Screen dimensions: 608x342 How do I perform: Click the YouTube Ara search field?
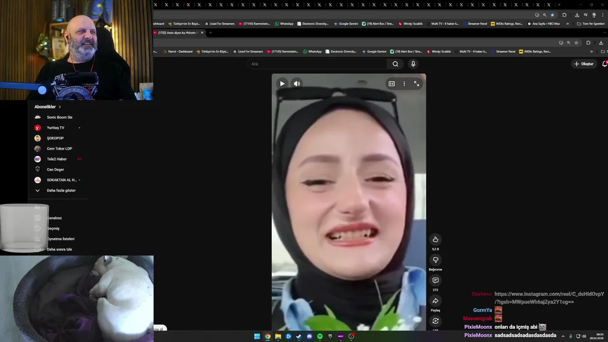point(318,64)
